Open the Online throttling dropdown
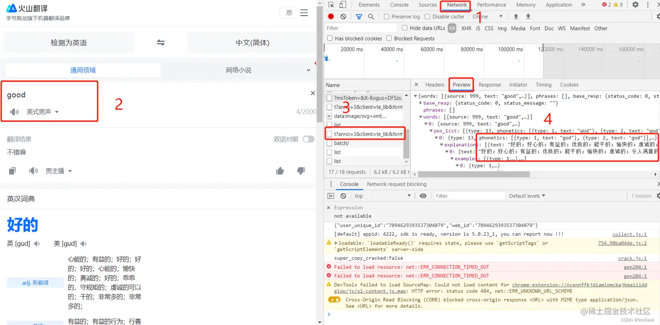The height and width of the screenshot is (325, 660). 488,17
